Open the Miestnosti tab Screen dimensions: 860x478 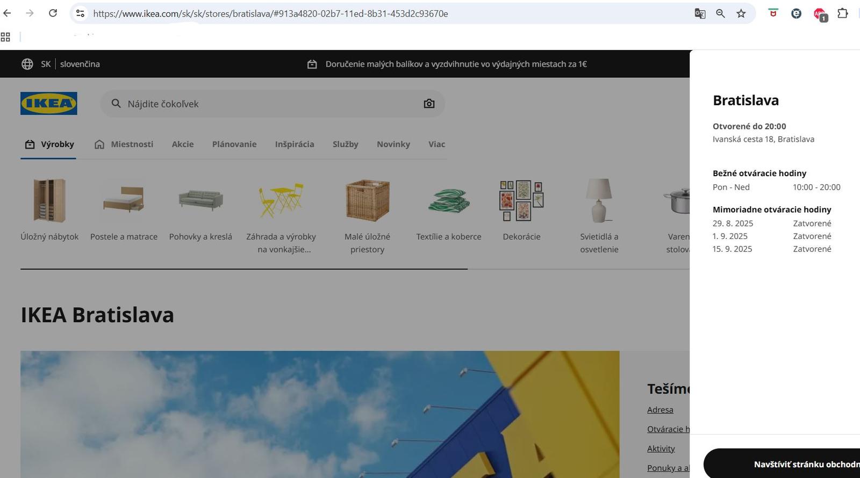[124, 144]
